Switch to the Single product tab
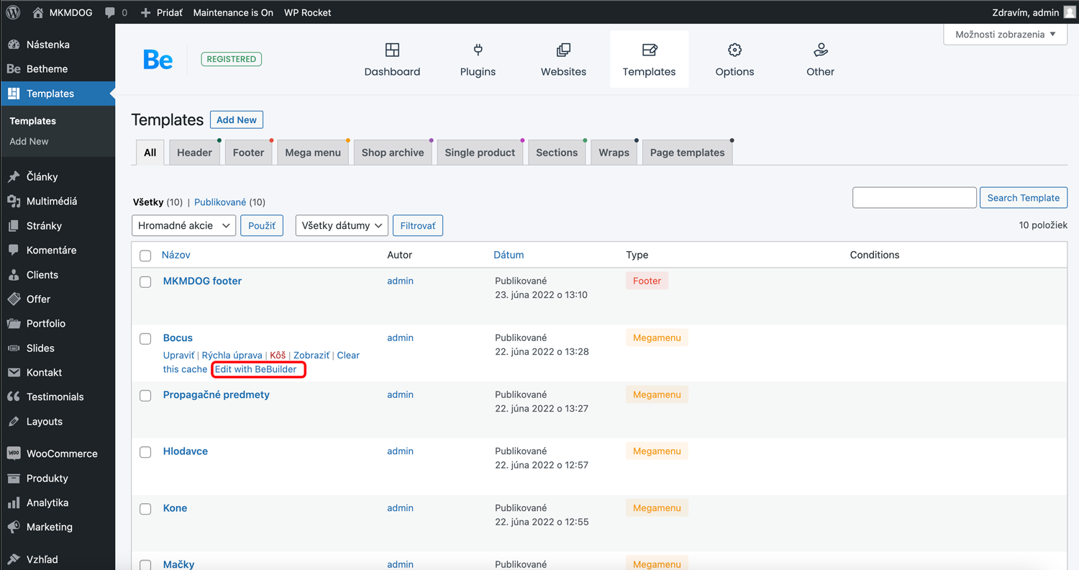Image resolution: width=1079 pixels, height=570 pixels. click(480, 153)
